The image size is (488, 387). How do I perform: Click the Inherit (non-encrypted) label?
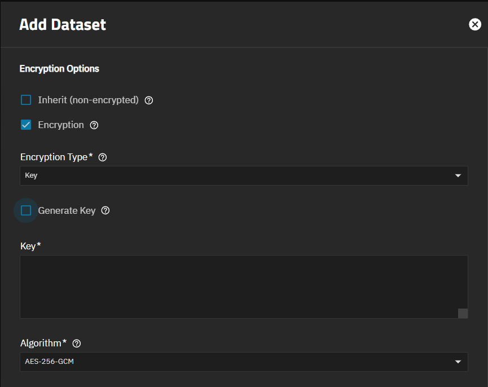pyautogui.click(x=88, y=100)
